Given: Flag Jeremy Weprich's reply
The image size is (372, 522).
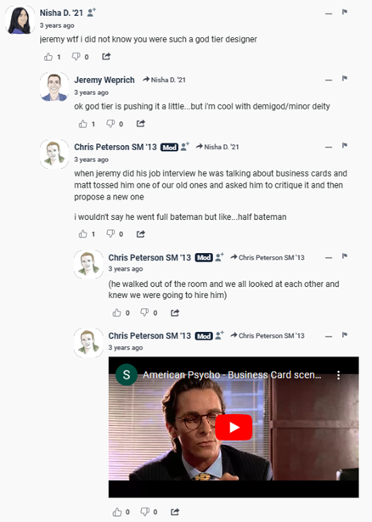Looking at the screenshot, I should click(x=345, y=79).
